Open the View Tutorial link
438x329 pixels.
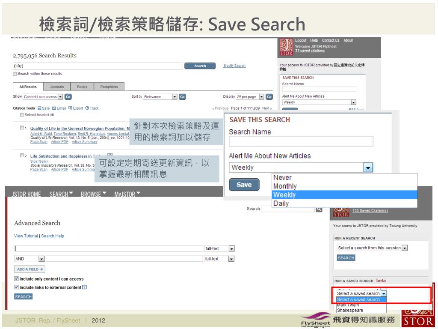coord(26,236)
